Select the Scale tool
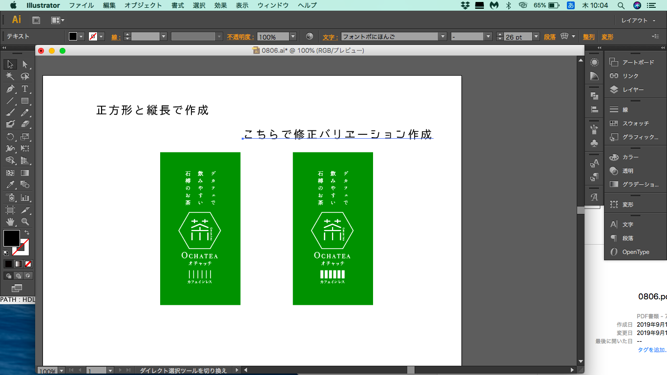Image resolution: width=667 pixels, height=375 pixels. point(25,137)
